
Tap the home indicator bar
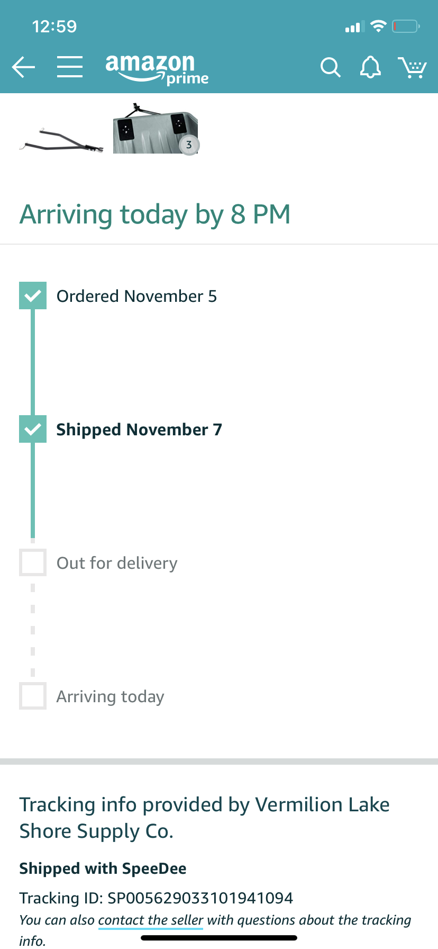[219, 938]
